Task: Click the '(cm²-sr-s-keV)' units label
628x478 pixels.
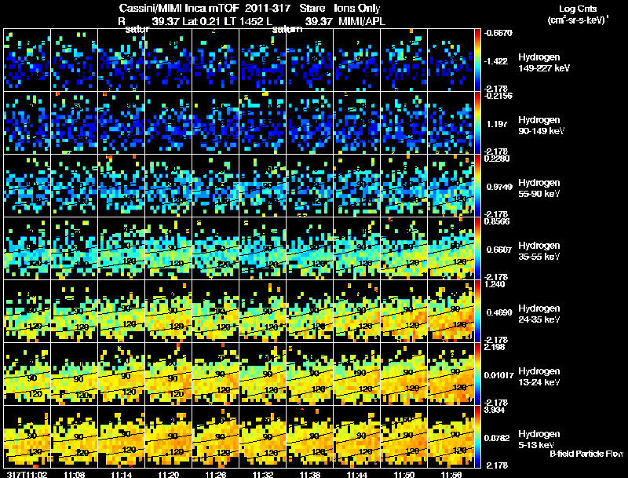Action: (x=577, y=20)
